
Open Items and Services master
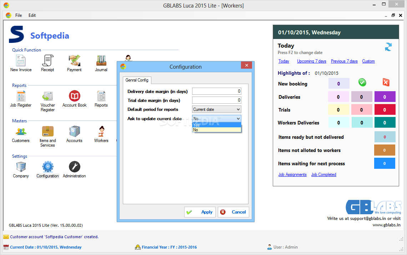pos(48,137)
